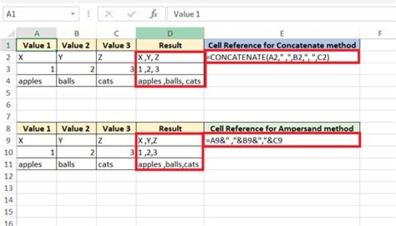The width and height of the screenshot is (396, 226).
Task: Click cell B1 containing Value 2
Action: click(76, 46)
